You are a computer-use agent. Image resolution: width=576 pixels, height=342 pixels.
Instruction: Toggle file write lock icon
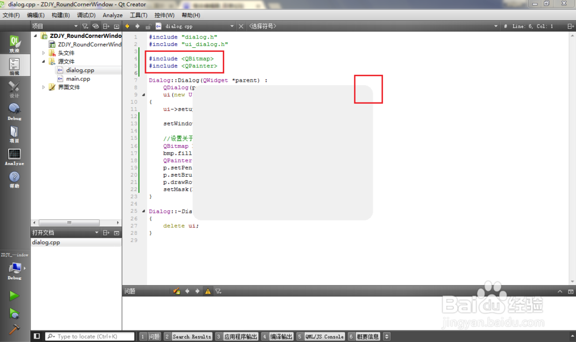pos(148,26)
